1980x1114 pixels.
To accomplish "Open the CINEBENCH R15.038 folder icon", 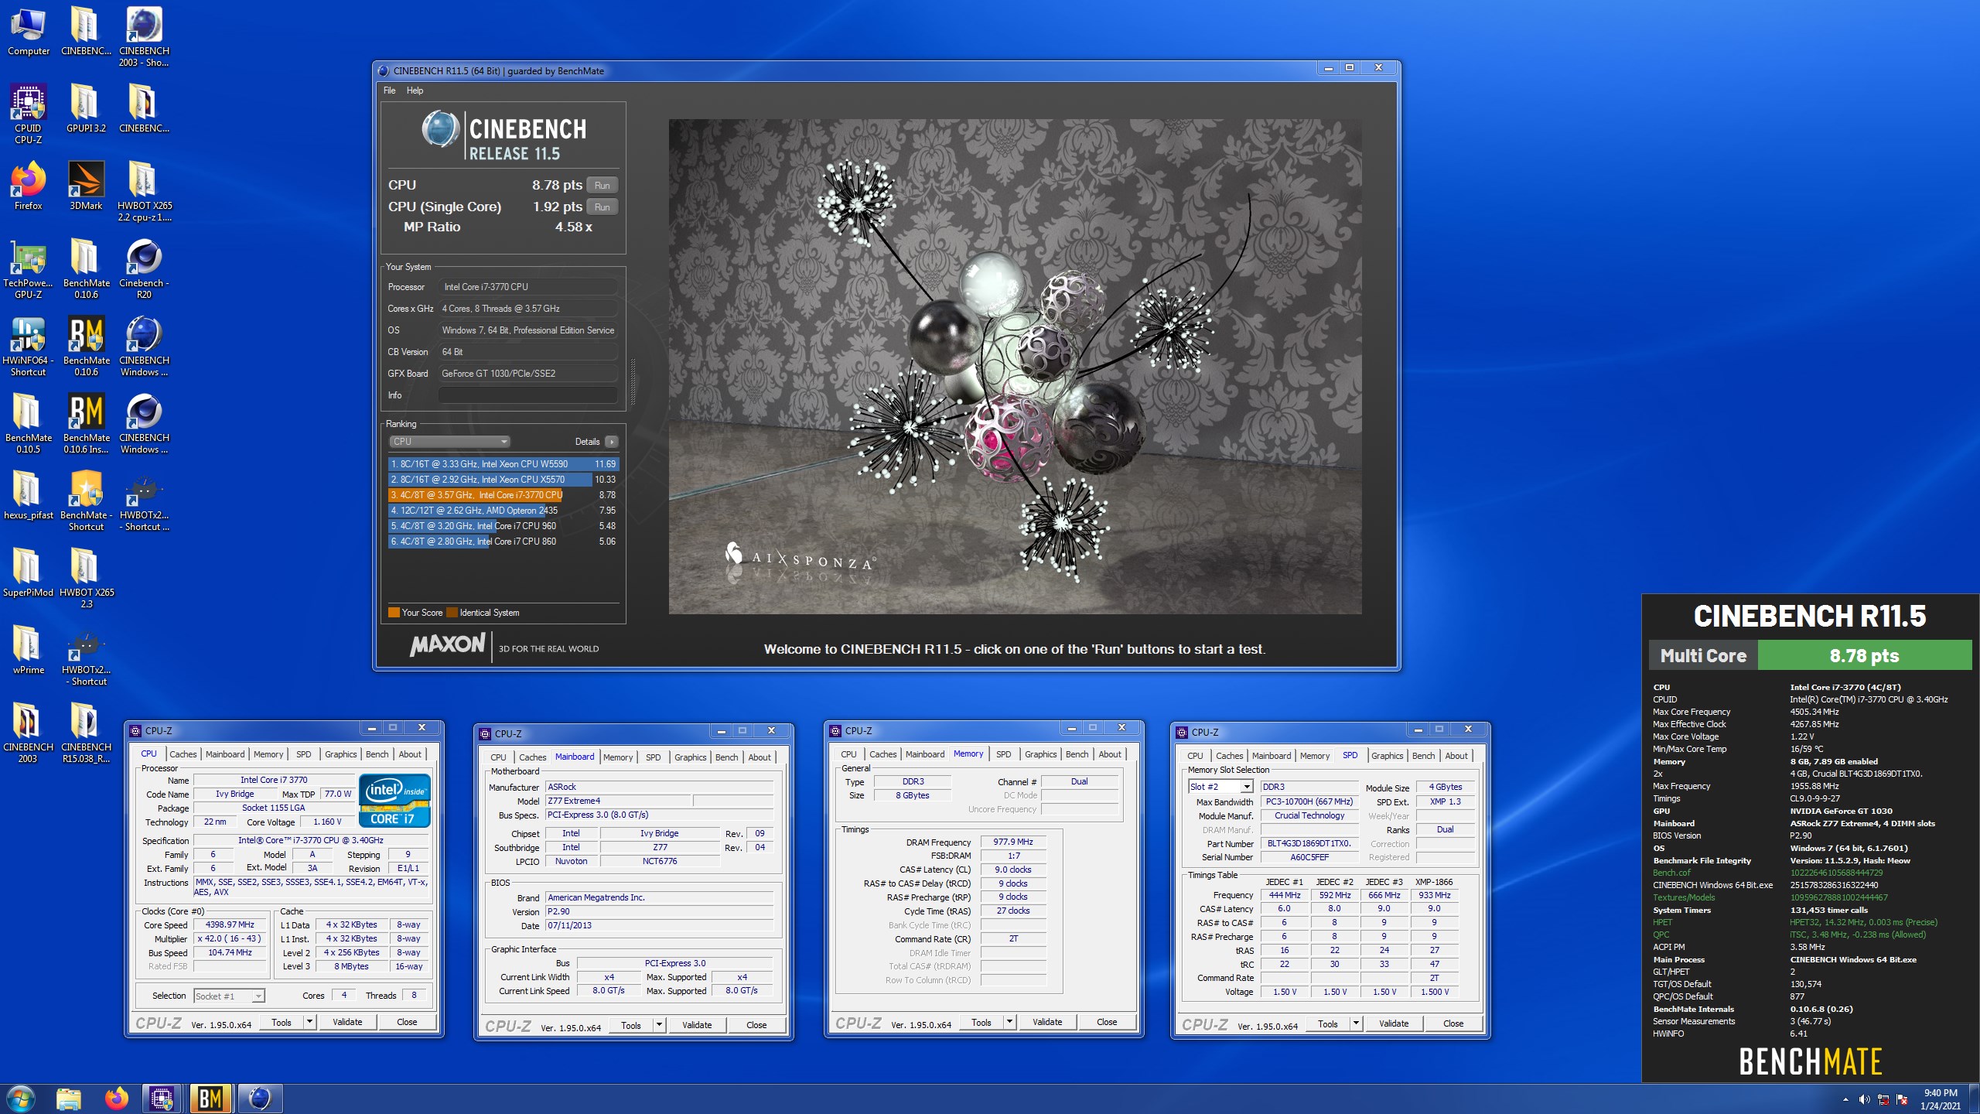I will tap(86, 733).
